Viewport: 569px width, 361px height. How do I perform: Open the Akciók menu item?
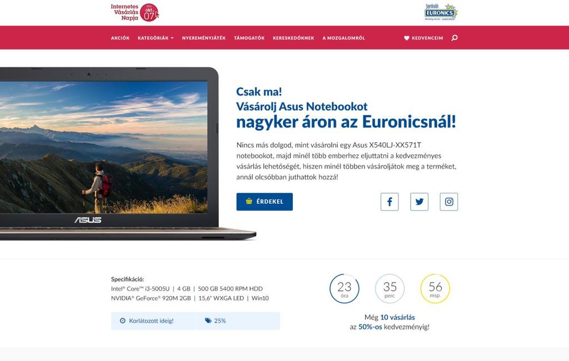tap(120, 38)
